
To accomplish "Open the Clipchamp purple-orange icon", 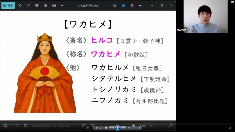I will click(132, 6).
